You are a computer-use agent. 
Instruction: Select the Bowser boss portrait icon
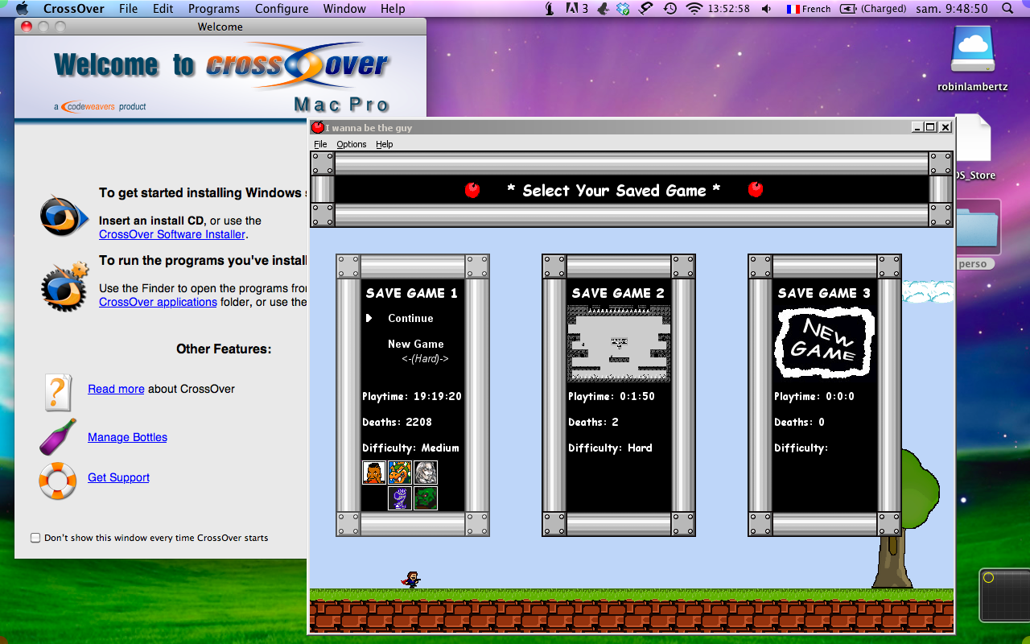pyautogui.click(x=400, y=473)
